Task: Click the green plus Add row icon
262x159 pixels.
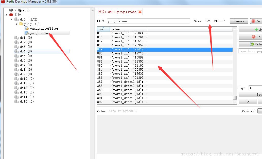Action: [256, 30]
